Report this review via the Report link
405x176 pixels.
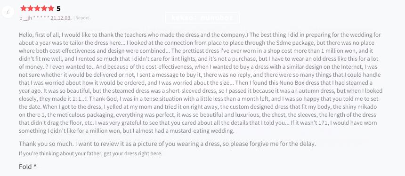(x=82, y=18)
